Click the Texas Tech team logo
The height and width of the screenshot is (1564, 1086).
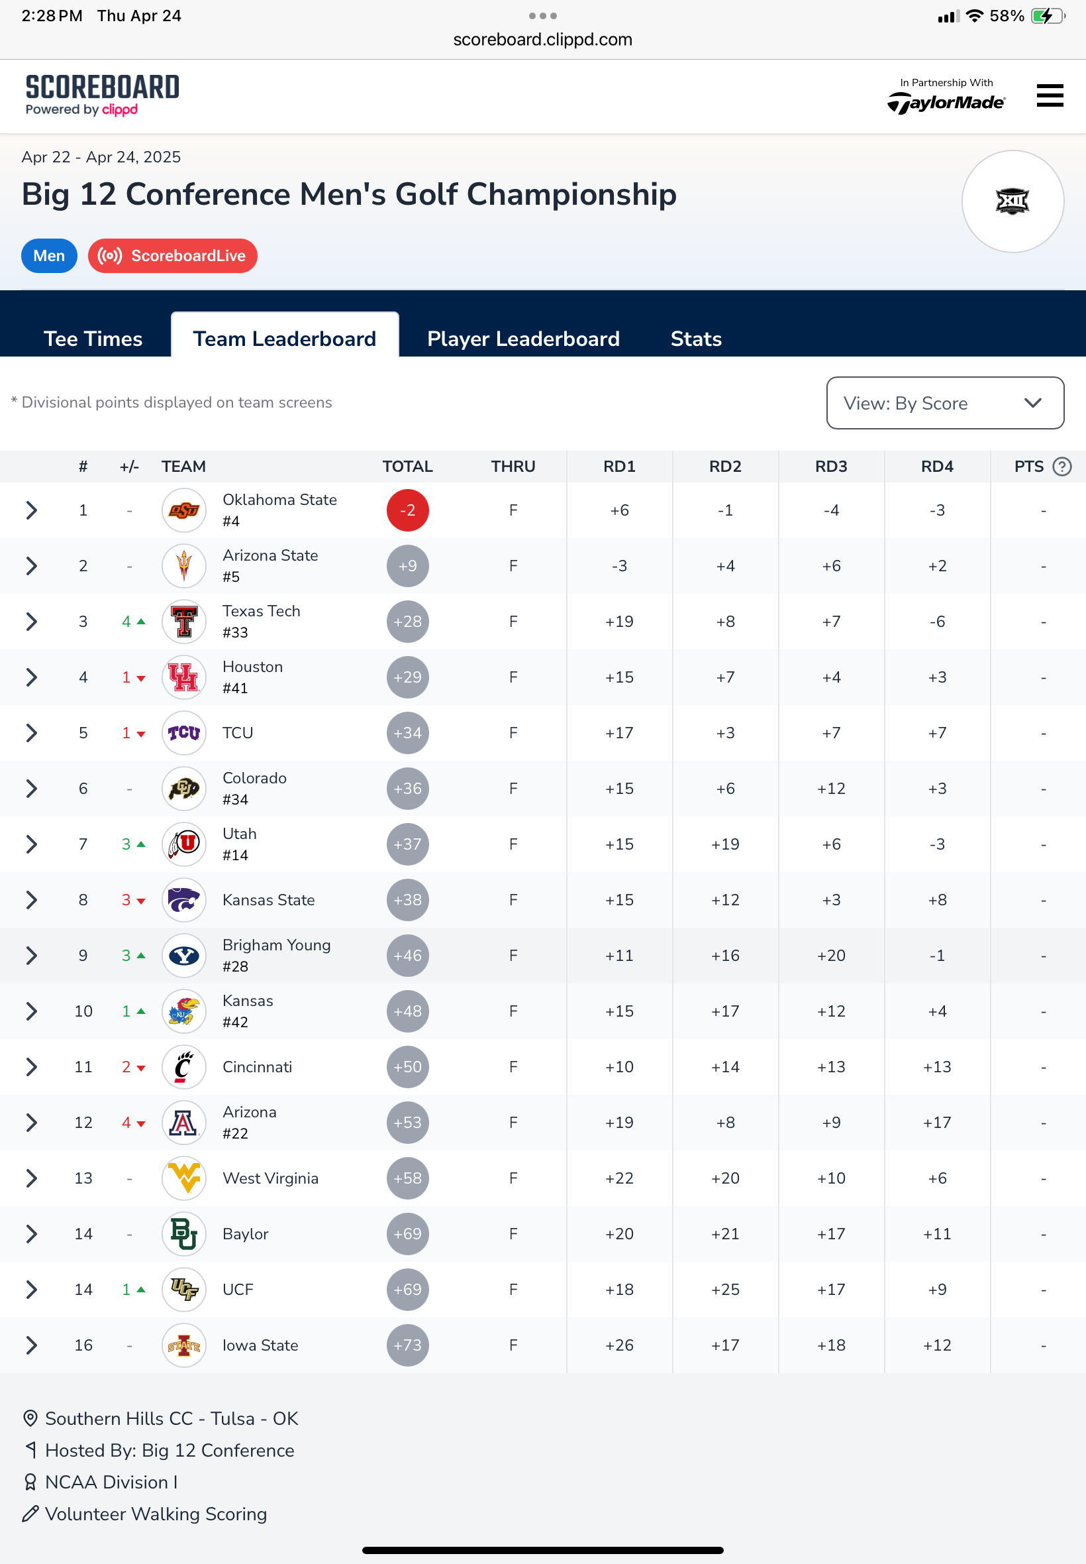tap(183, 622)
